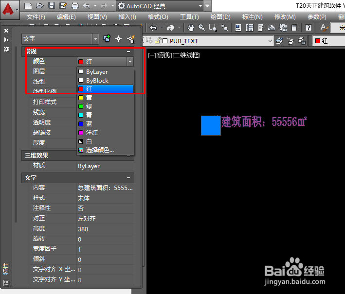
Task: Open the 视图(V) menu
Action: tap(97, 17)
